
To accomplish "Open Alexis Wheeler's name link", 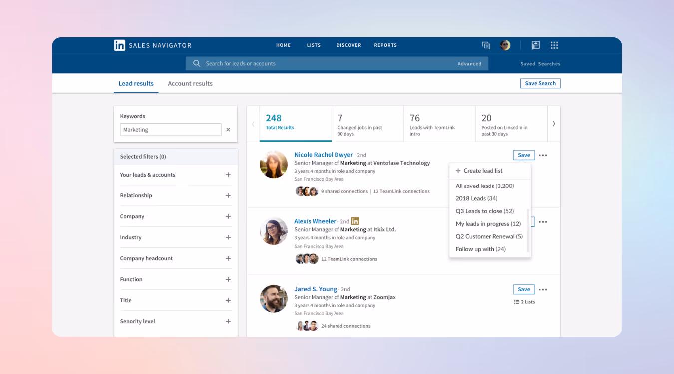I will pyautogui.click(x=315, y=221).
